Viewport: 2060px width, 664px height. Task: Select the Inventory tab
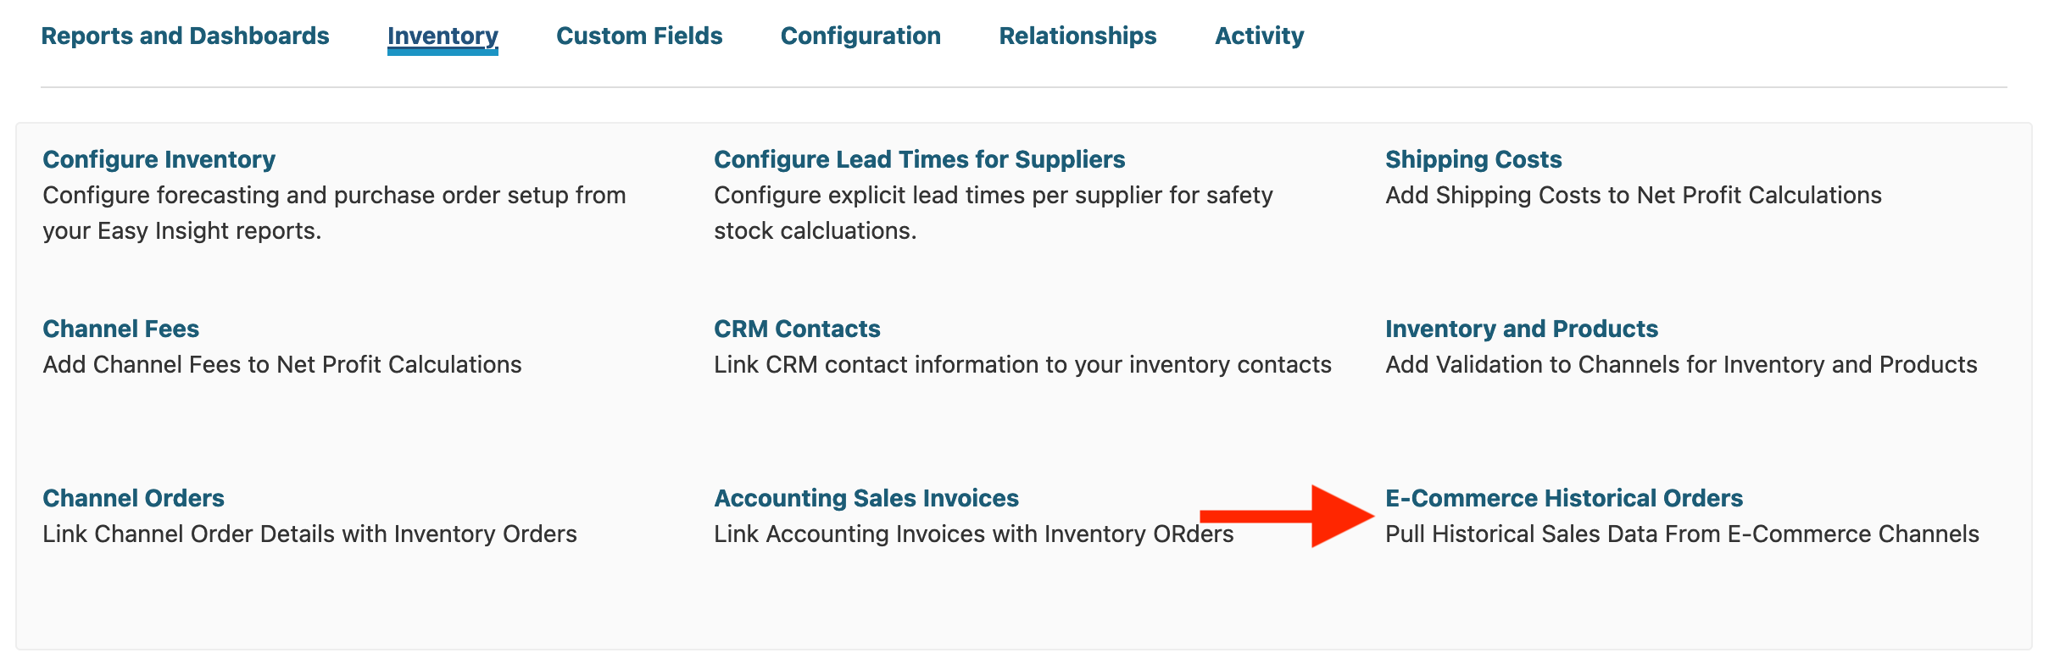(442, 36)
